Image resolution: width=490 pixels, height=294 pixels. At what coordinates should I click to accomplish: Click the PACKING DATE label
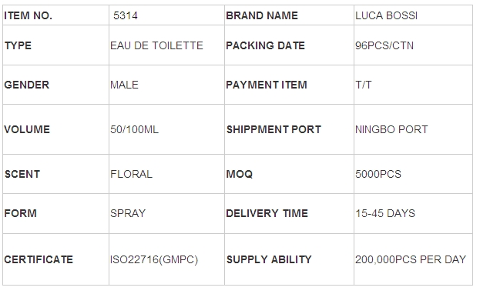(x=265, y=45)
